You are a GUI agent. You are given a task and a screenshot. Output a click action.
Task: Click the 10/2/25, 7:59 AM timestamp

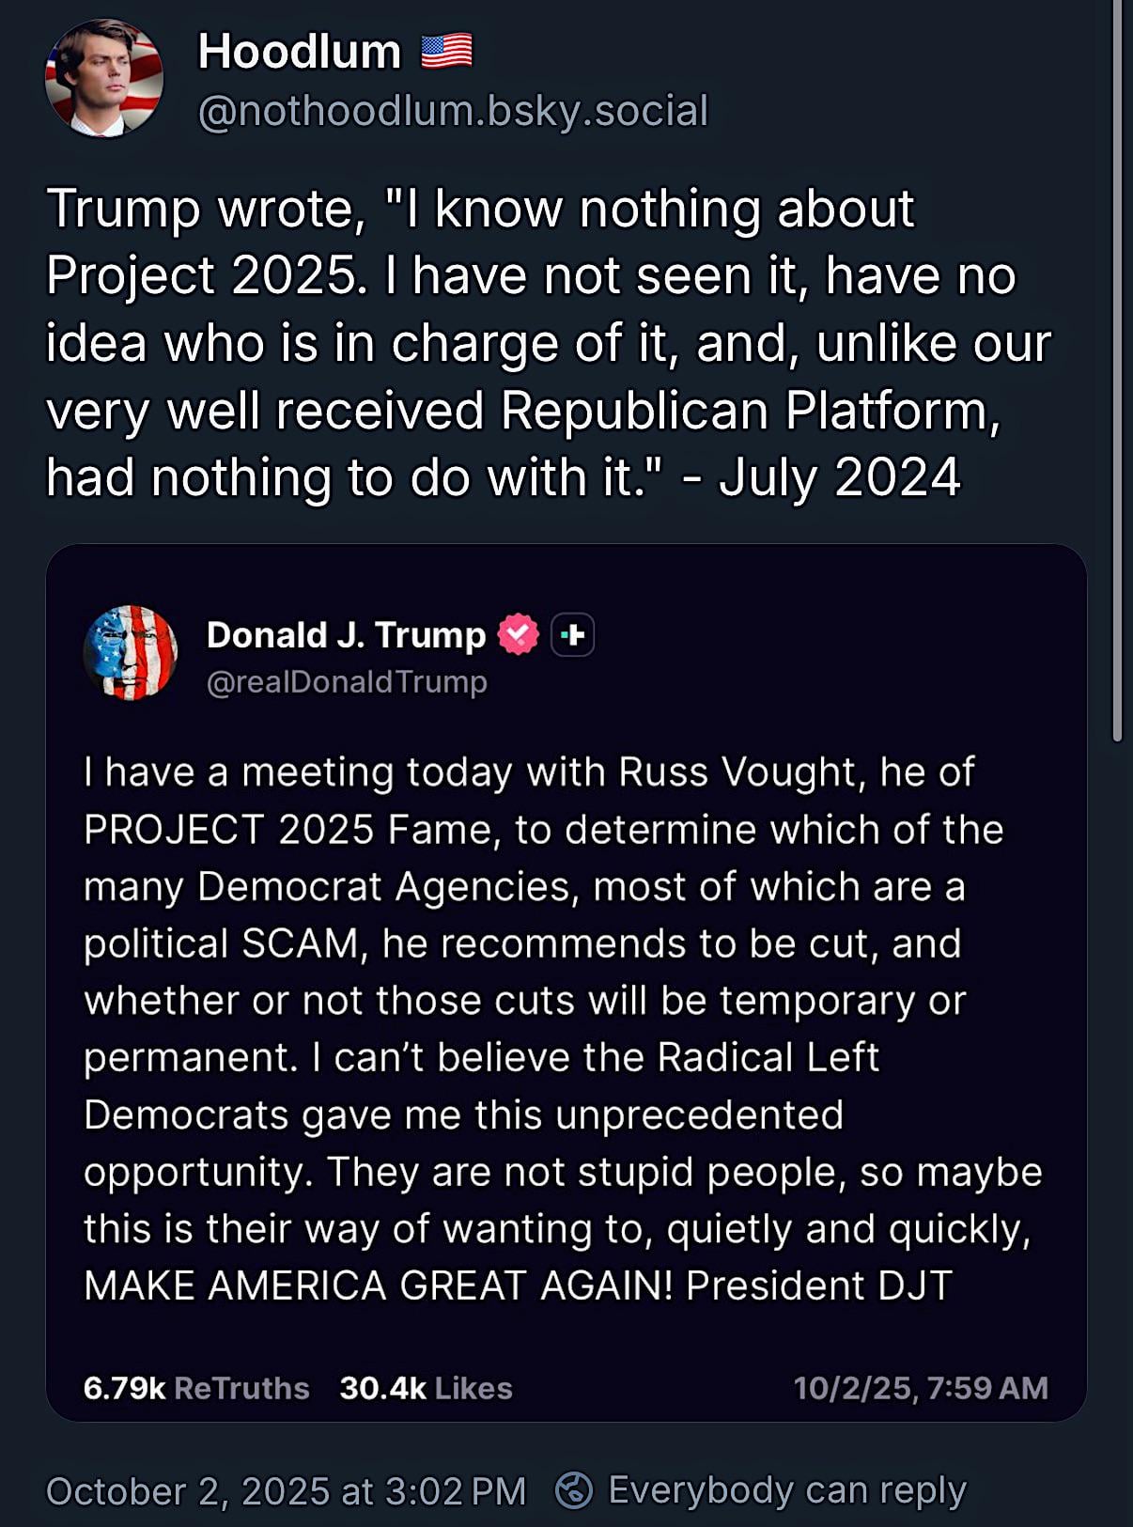[x=920, y=1388]
